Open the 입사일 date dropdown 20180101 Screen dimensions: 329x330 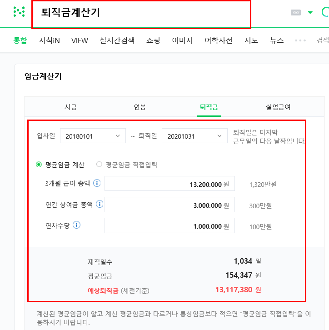(93, 136)
